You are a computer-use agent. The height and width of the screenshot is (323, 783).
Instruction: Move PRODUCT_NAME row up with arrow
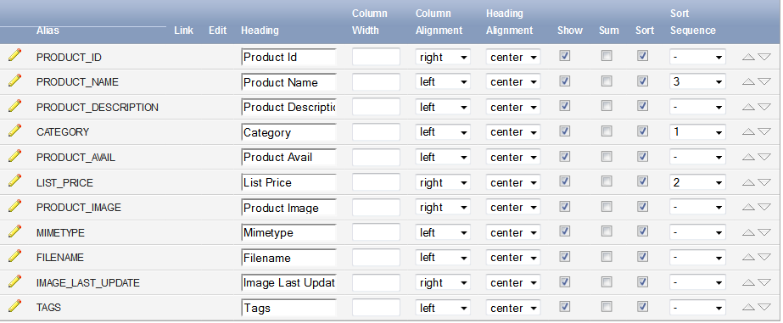coord(748,82)
